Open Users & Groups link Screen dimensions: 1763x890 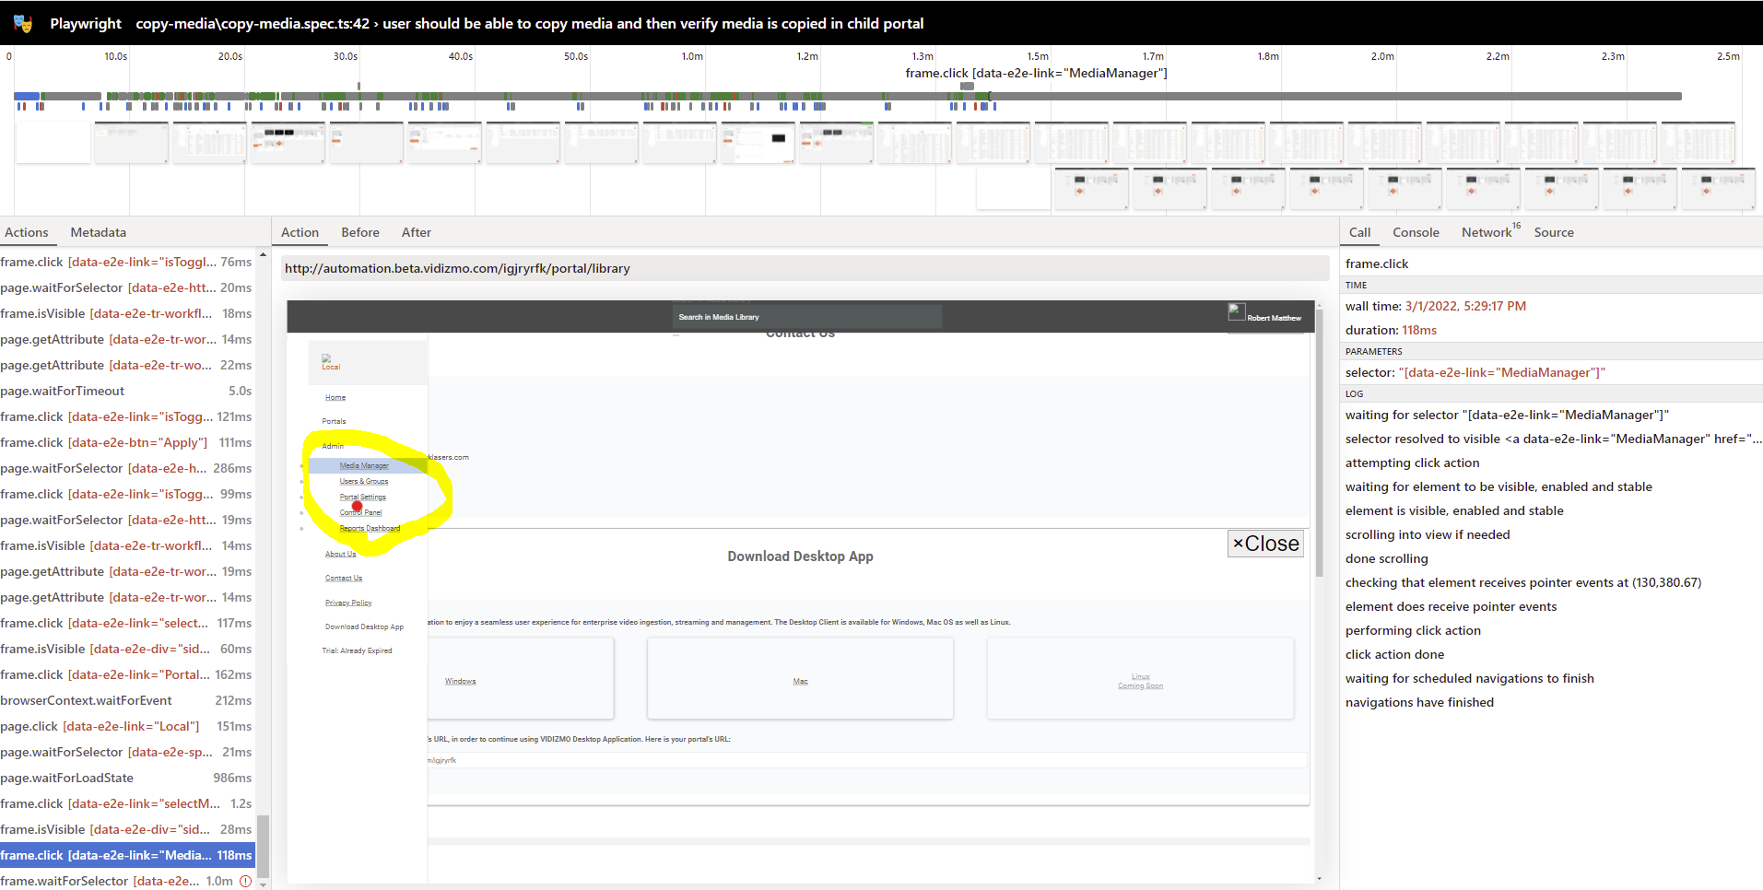[364, 481]
